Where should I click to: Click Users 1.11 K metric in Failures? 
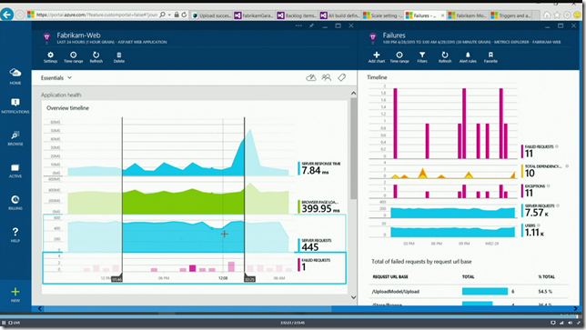pyautogui.click(x=533, y=230)
